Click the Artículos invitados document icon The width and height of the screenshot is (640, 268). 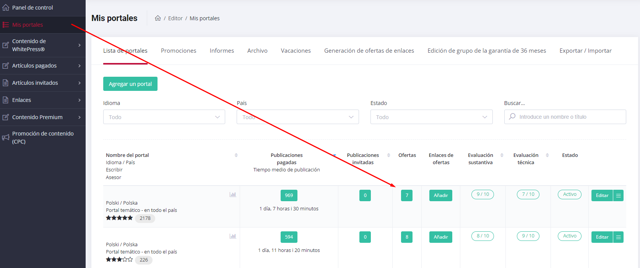pyautogui.click(x=6, y=83)
